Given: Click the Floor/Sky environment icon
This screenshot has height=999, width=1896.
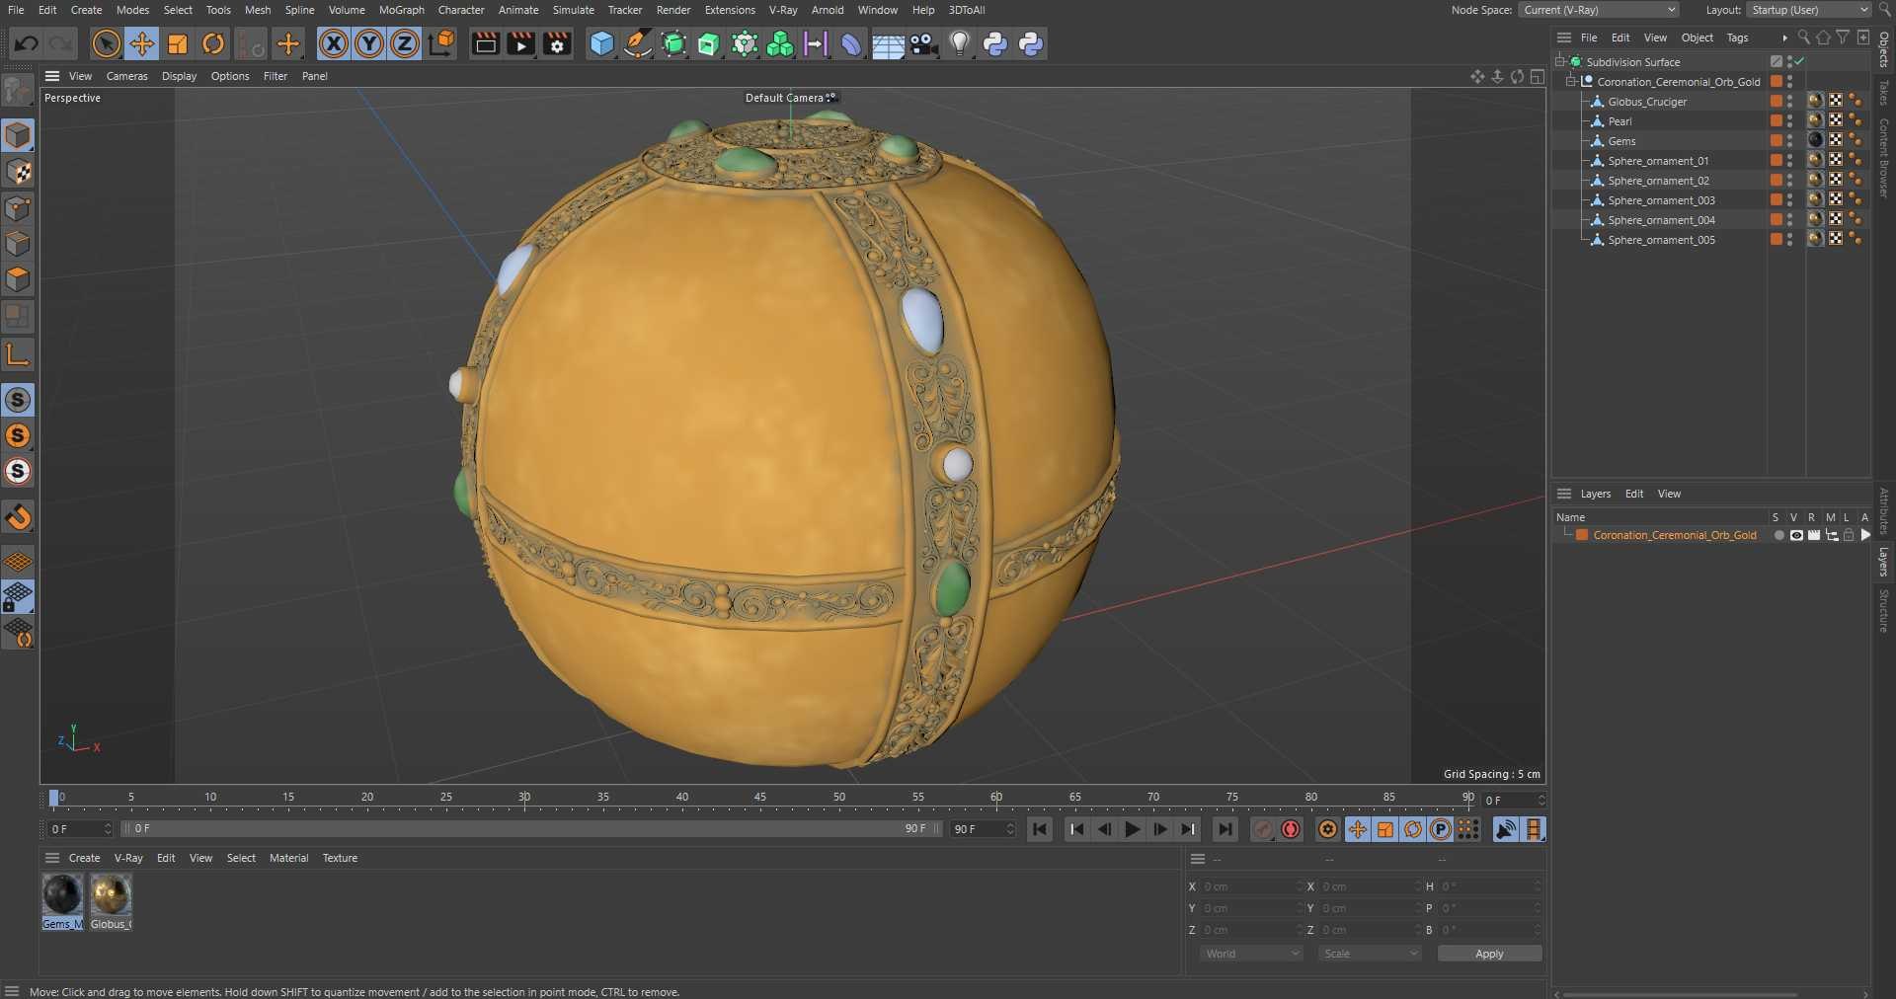Looking at the screenshot, I should [x=888, y=43].
